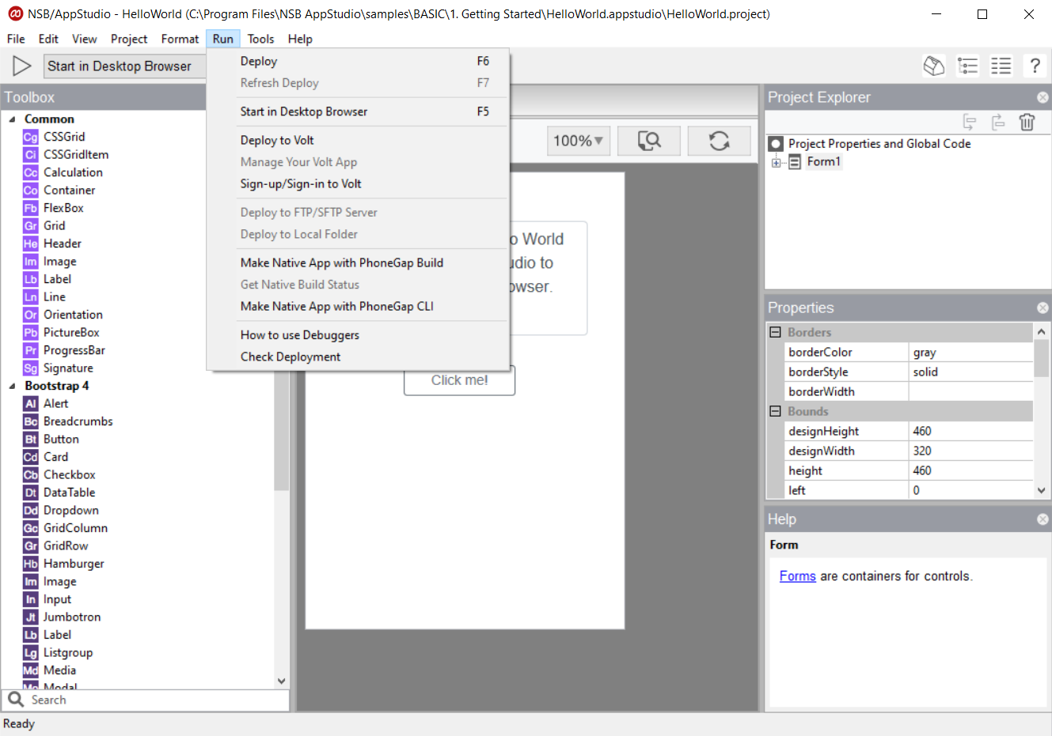Open the 100% zoom dropdown
The image size is (1052, 736).
[x=579, y=141]
